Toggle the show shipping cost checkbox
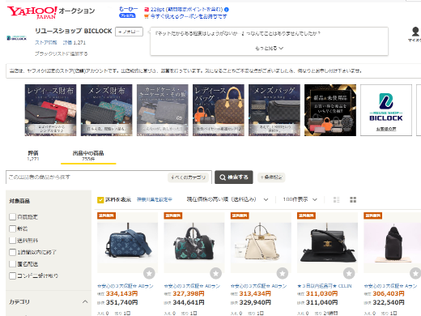Image resolution: width=421 pixels, height=316 pixels. [x=100, y=200]
